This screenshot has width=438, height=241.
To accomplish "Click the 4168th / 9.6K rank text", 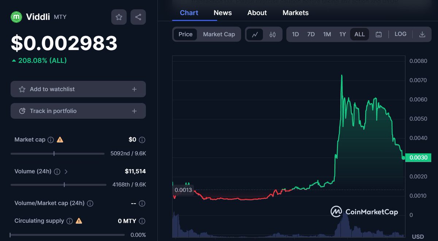I will tap(129, 185).
